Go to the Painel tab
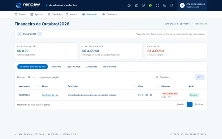This screenshot has height=139, width=222. 20,14
